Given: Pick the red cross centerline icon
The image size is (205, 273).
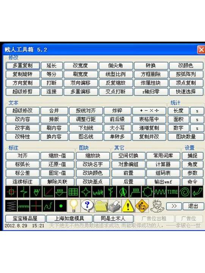Looking at the screenshot, I should click(x=36, y=206).
